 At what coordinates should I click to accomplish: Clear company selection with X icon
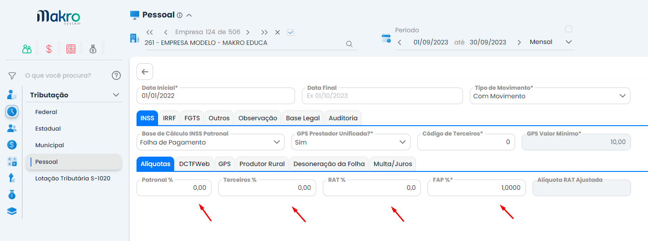click(x=278, y=32)
